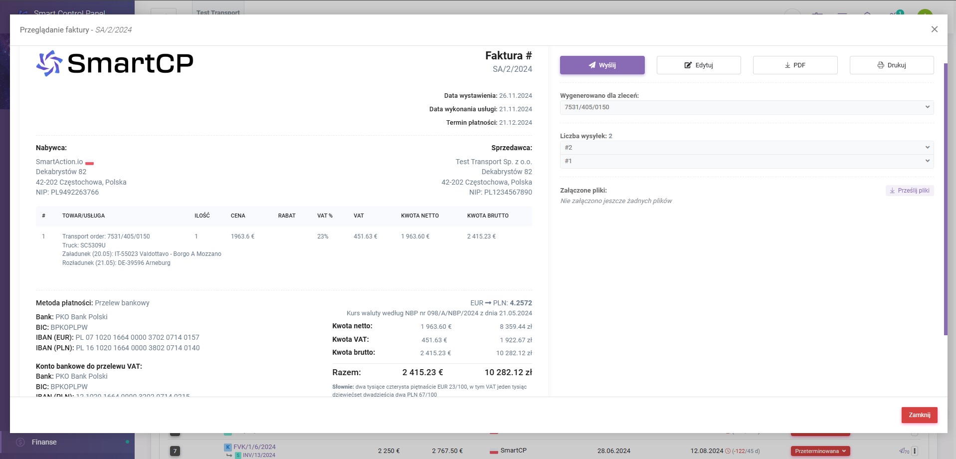Open invoice link FVK/1/6/2024 in the background list

point(254,447)
